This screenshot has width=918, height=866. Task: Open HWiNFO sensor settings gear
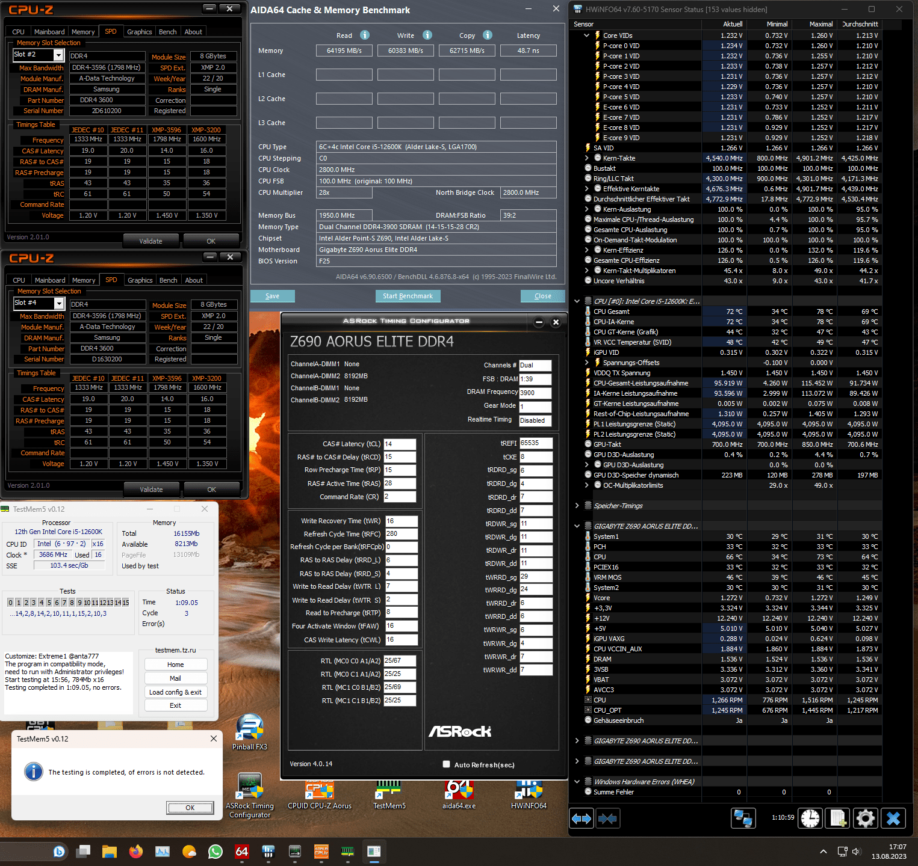click(865, 818)
